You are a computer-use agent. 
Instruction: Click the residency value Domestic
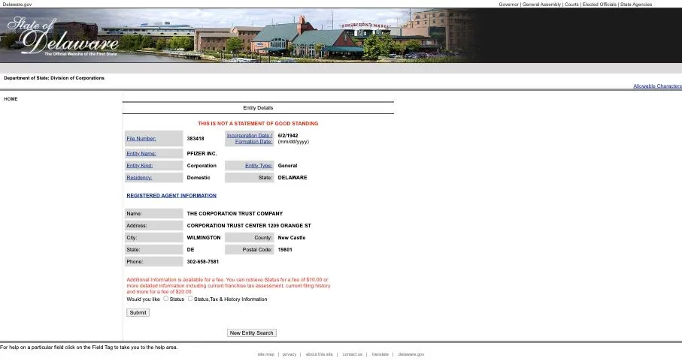point(199,177)
